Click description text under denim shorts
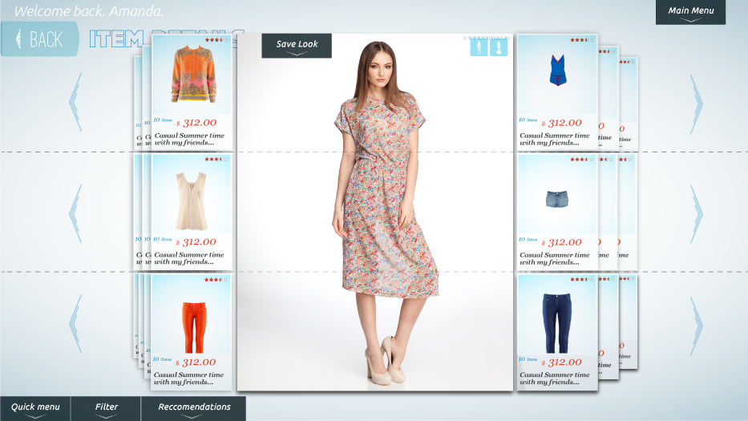 click(555, 258)
